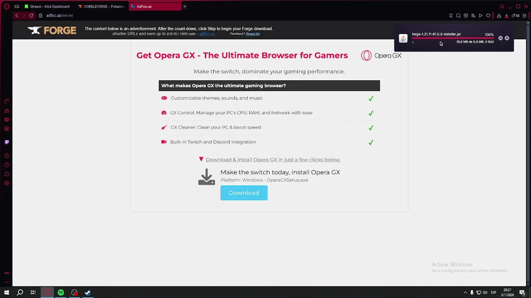
Task: Take a snapshot with the capture icon
Action: [458, 16]
